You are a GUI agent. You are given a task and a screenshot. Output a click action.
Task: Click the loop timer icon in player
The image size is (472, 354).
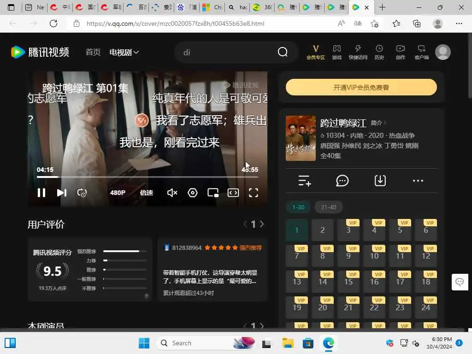point(82,193)
